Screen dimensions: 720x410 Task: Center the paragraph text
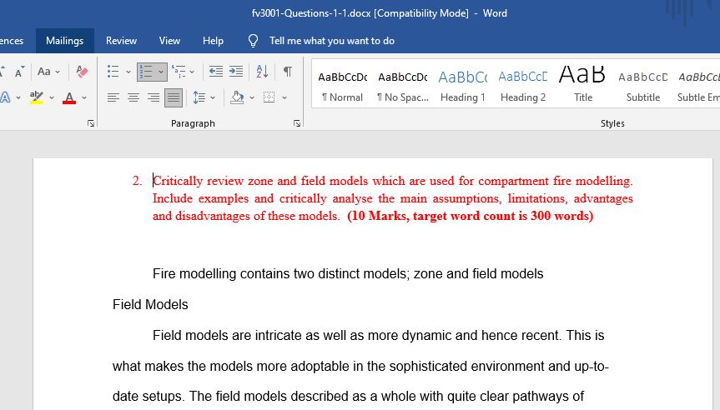[x=133, y=97]
